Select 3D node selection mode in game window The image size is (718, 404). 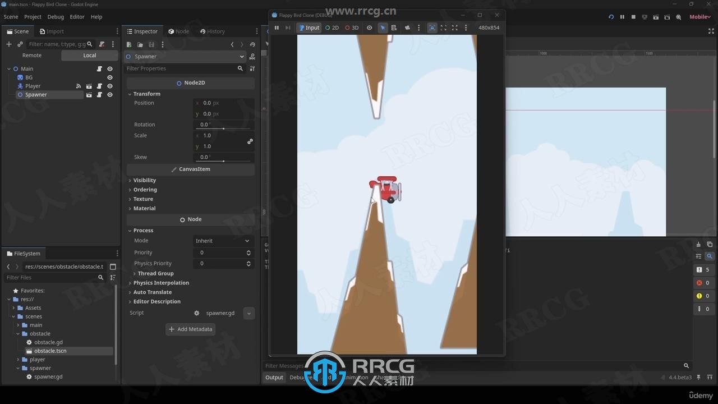(x=352, y=27)
